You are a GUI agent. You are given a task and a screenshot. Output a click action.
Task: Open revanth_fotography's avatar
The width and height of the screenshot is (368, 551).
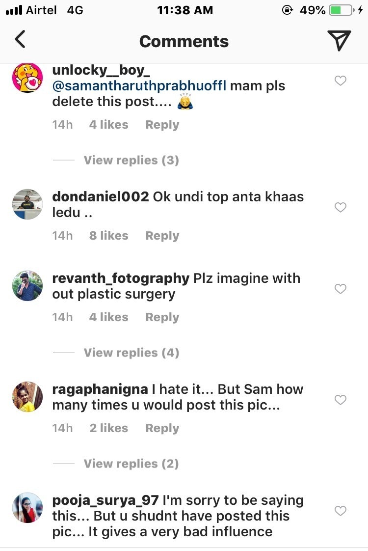click(27, 285)
